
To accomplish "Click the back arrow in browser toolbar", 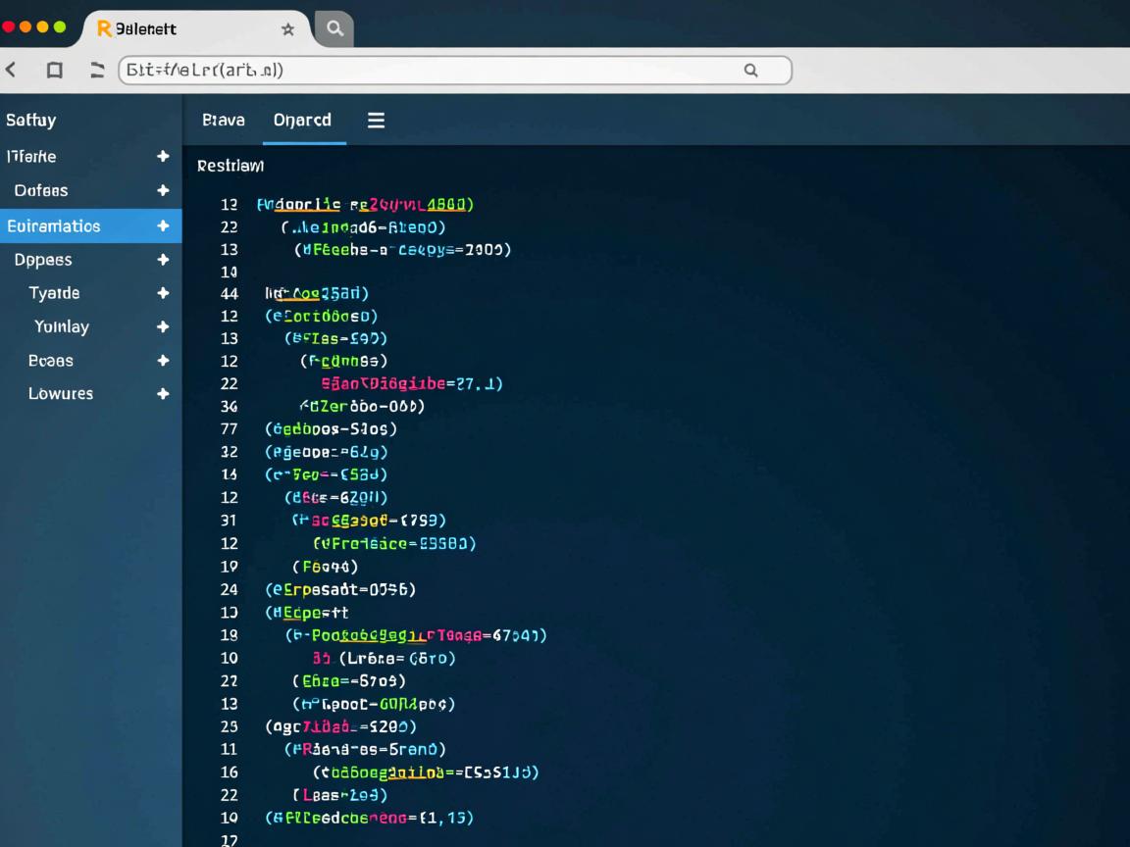I will coord(12,70).
